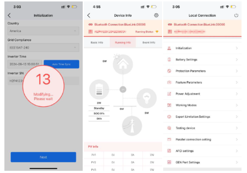This screenshot has height=173, width=247.
Task: Tap the grid power tower icon
Action: pos(132,126)
